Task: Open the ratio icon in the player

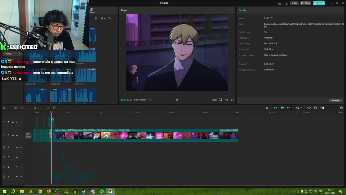Action: [227, 100]
